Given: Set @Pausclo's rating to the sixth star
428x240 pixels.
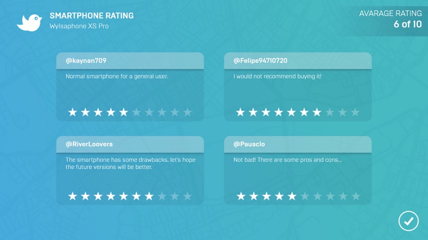Looking at the screenshot, I should click(x=304, y=196).
